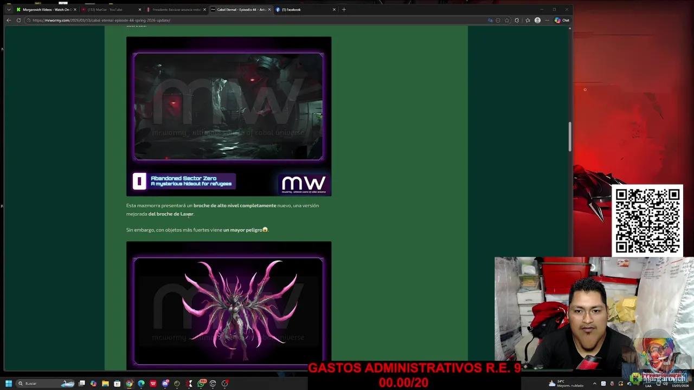Go back with the browser back arrow

pos(9,20)
